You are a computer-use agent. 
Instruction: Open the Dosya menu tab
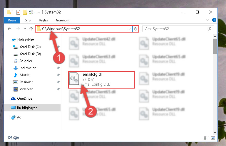12,20
